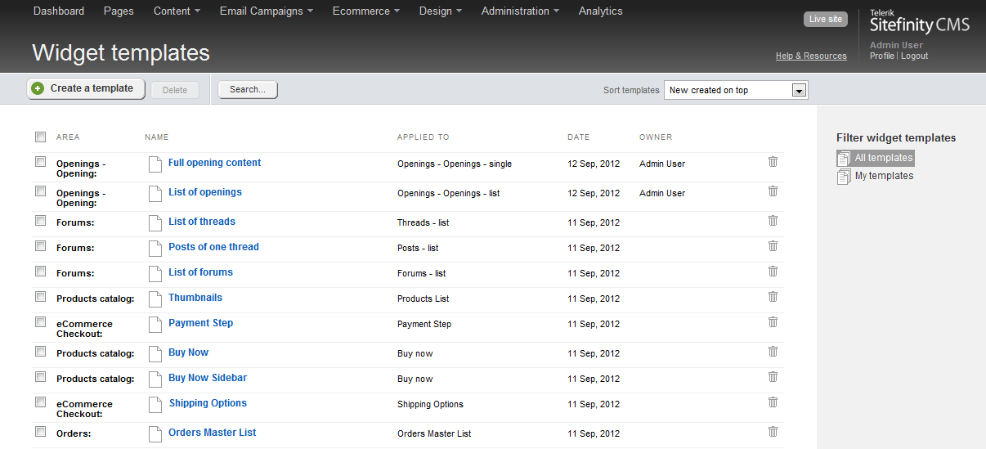The height and width of the screenshot is (449, 986).
Task: Click trash icon for Shipping Options
Action: (773, 402)
